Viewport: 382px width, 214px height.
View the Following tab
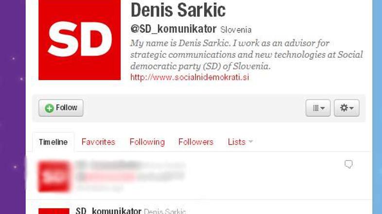147,142
